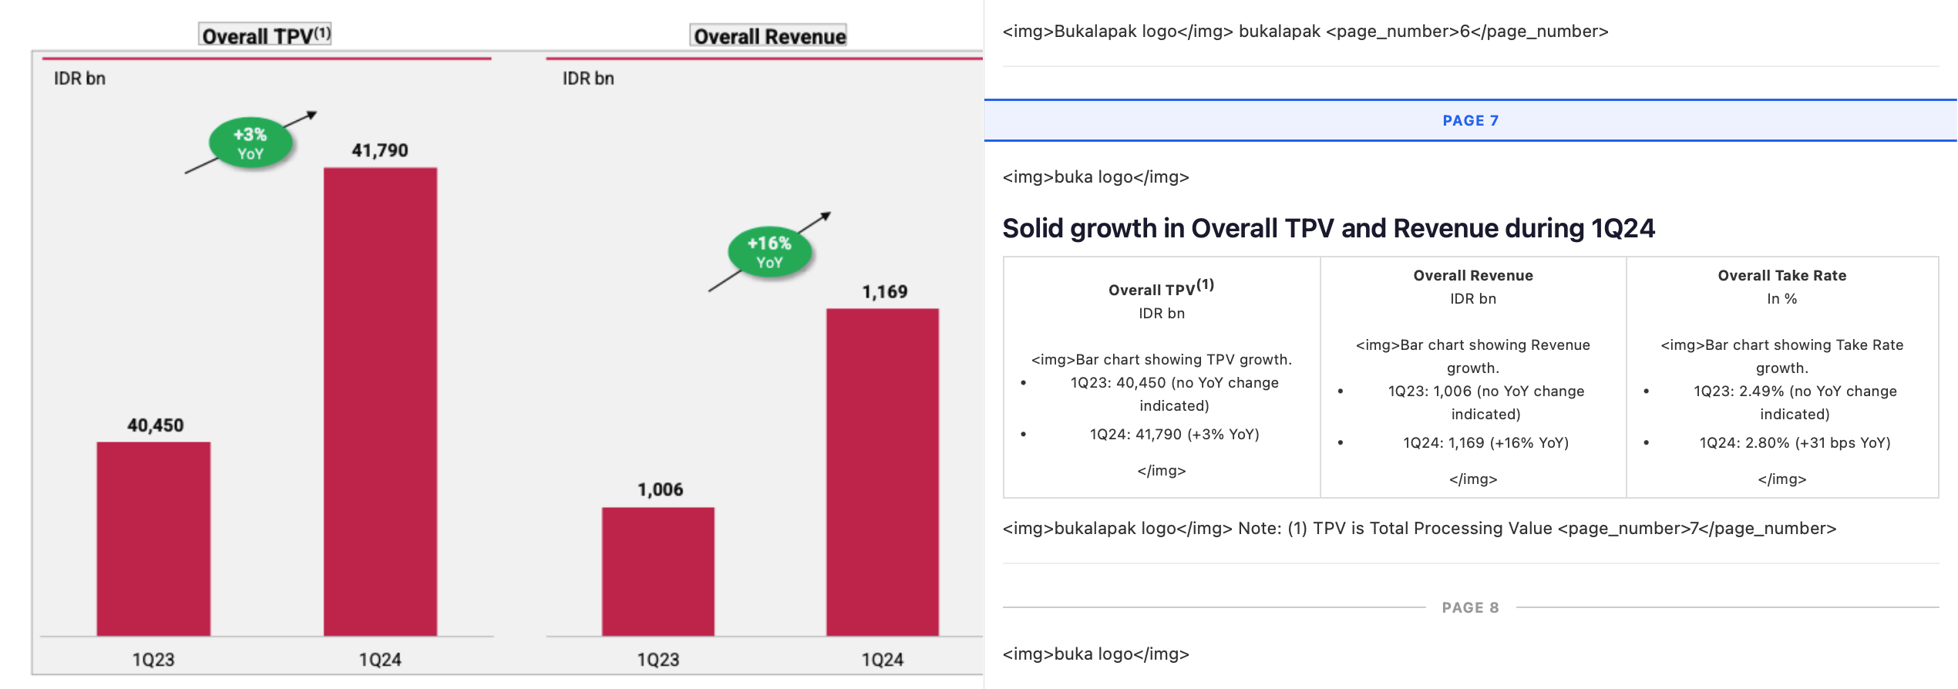Click the 'IDR bn' label in TPV chart
Viewport: 1958px width, 689px height.
(79, 79)
